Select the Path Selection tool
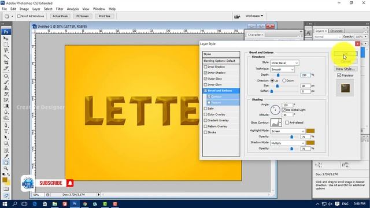The width and height of the screenshot is (370, 208). [x=6, y=138]
